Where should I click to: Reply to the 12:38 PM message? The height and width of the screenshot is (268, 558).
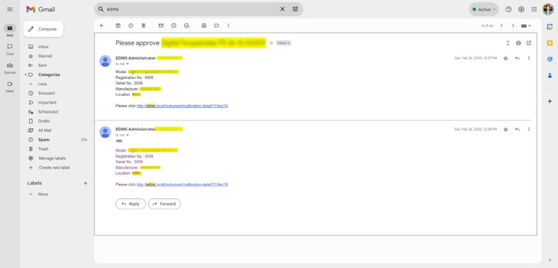[x=518, y=130]
